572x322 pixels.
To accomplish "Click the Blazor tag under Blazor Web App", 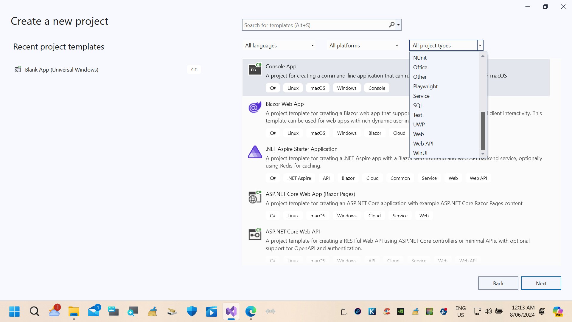I will click(375, 133).
